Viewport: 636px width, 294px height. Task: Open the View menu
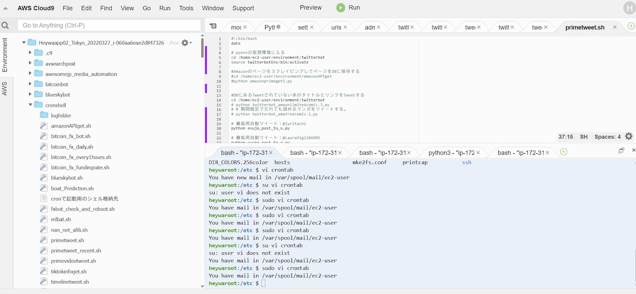[127, 8]
